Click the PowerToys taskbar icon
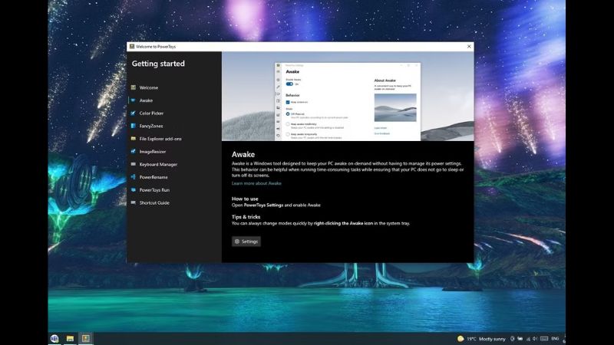Viewport: 614px width, 345px height. [86, 338]
